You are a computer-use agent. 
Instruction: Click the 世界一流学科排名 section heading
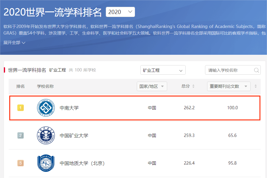coord(27,70)
